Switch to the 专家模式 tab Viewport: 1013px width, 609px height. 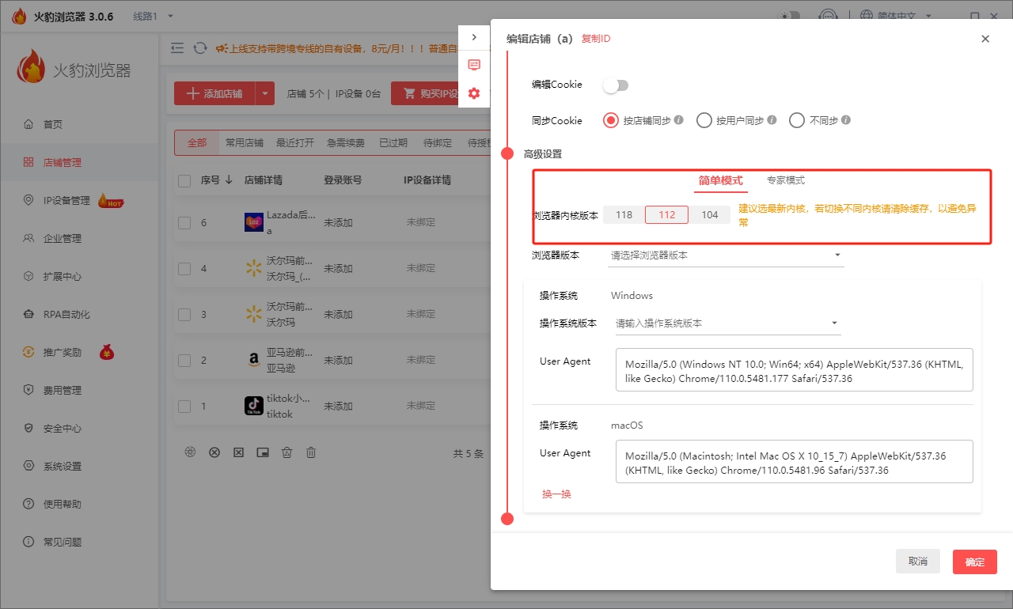[784, 180]
